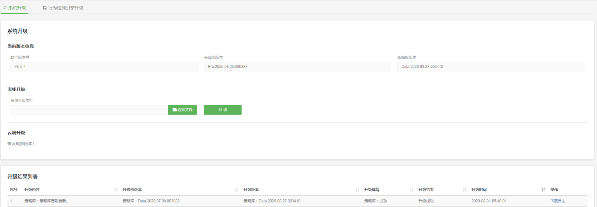Toggle sort arrows icon for 升级结果 column
The image size is (597, 207).
click(464, 190)
